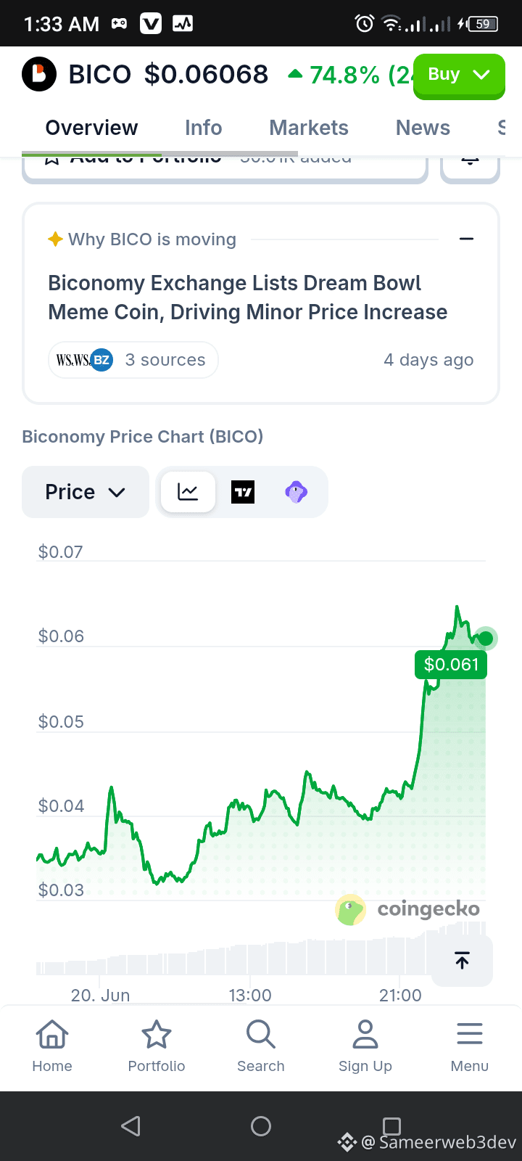The width and height of the screenshot is (522, 1161).
Task: Open the Portfolio star icon
Action: point(157,1034)
